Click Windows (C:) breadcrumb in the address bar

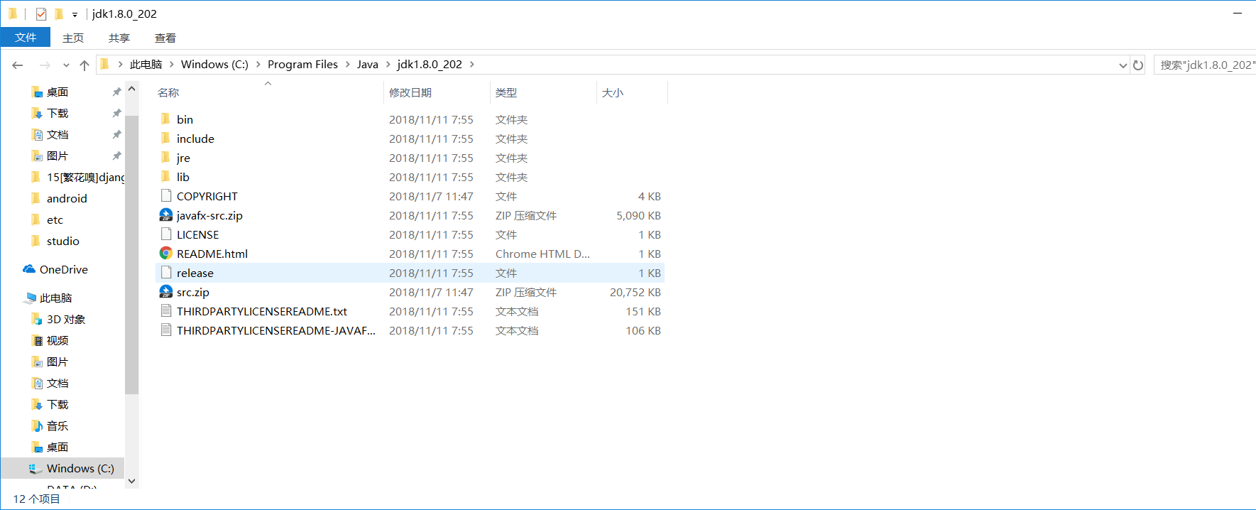(x=214, y=64)
